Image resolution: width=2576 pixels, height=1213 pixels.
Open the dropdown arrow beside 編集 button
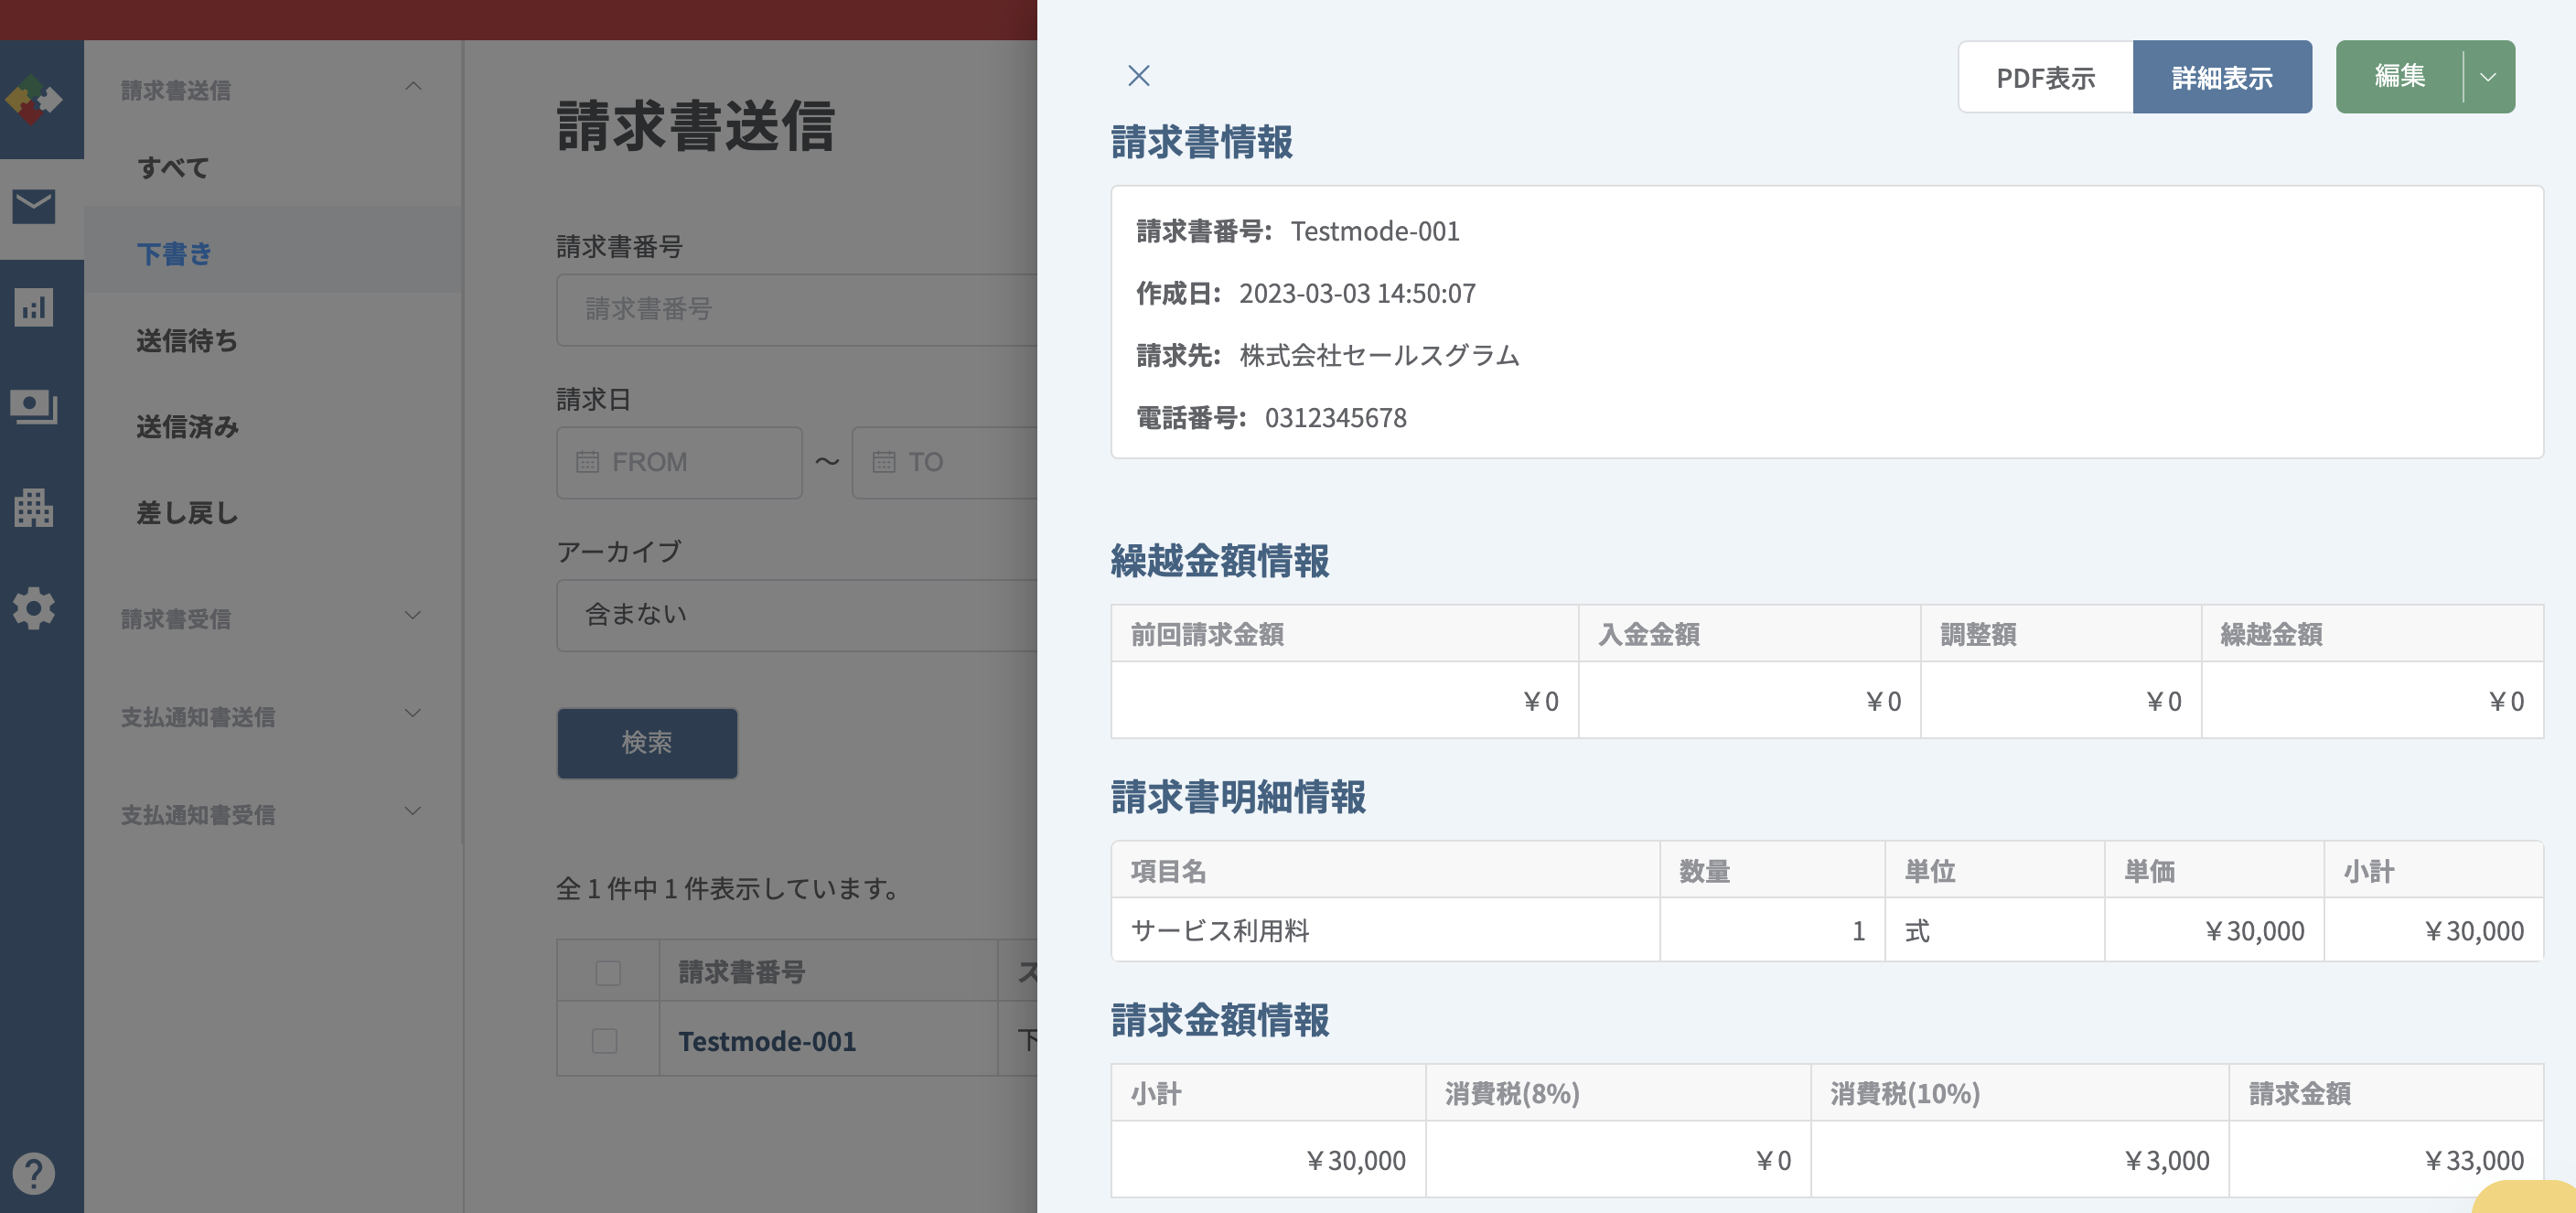(x=2489, y=77)
